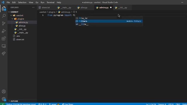The height and width of the screenshot is (105, 187).
Task: Switch to __init__.py tab
Action: [x=123, y=8]
